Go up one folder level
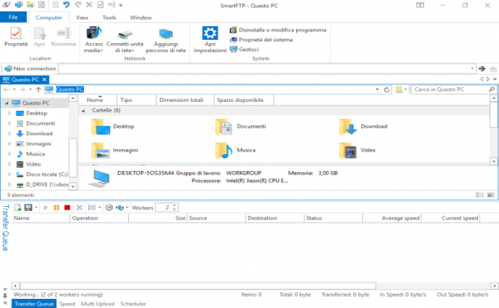This screenshot has width=499, height=308. [x=38, y=90]
